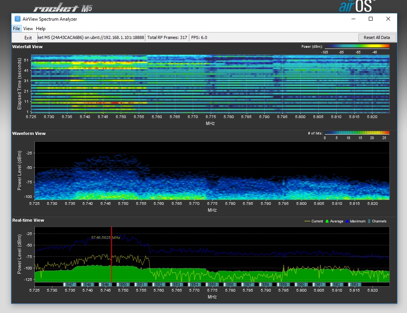The image size is (407, 313).
Task: Click the Channels legend icon
Action: (x=369, y=221)
